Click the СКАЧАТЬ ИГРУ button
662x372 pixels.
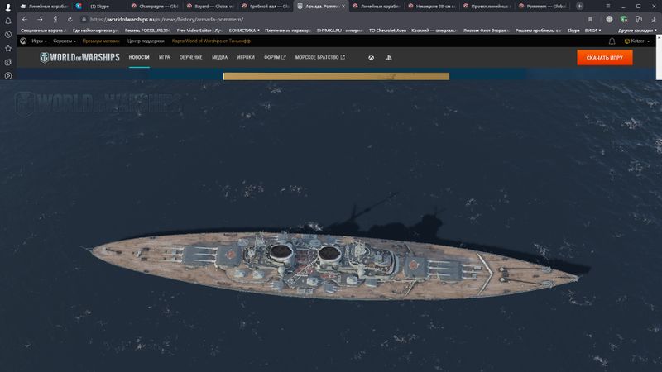pos(605,58)
